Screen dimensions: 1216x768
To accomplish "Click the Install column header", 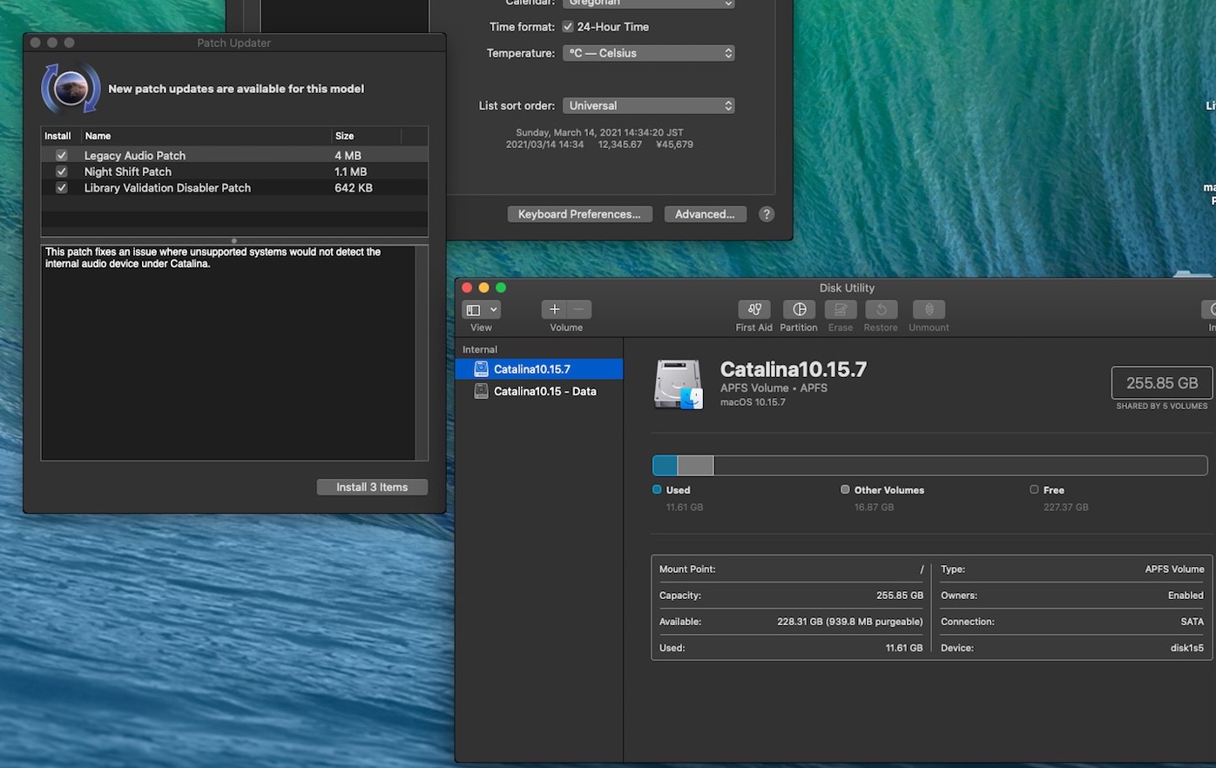I will coord(61,136).
